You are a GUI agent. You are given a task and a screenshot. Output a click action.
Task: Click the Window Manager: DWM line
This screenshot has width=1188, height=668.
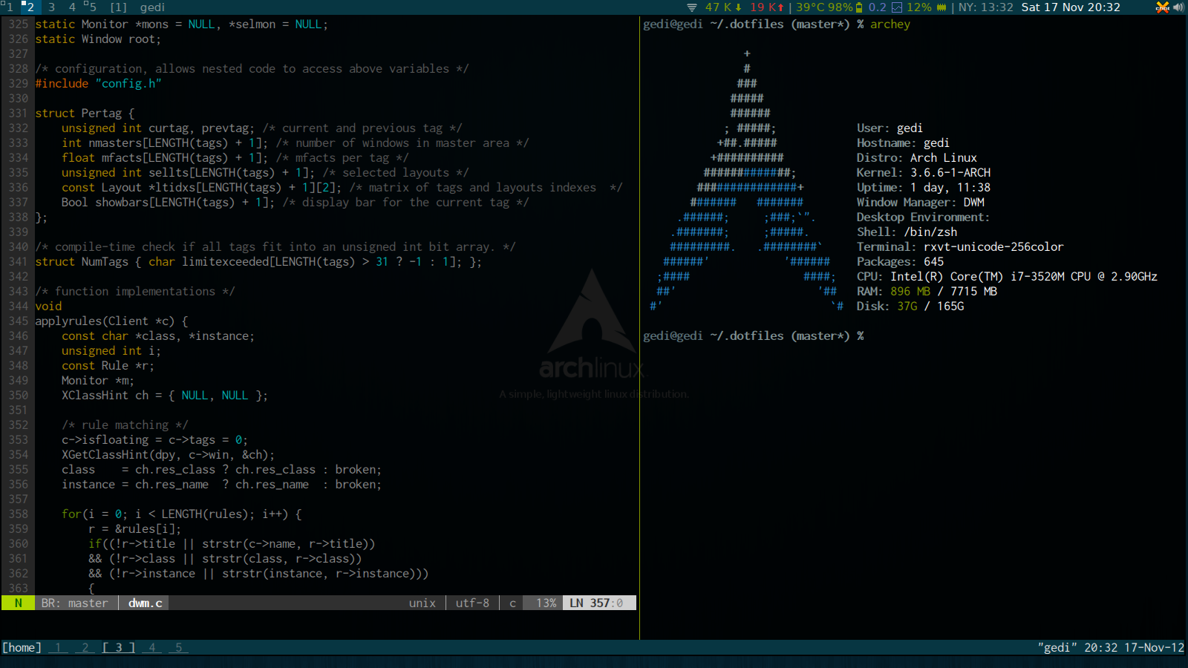pyautogui.click(x=920, y=202)
